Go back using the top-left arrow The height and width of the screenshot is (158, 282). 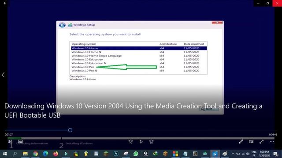point(5,3)
